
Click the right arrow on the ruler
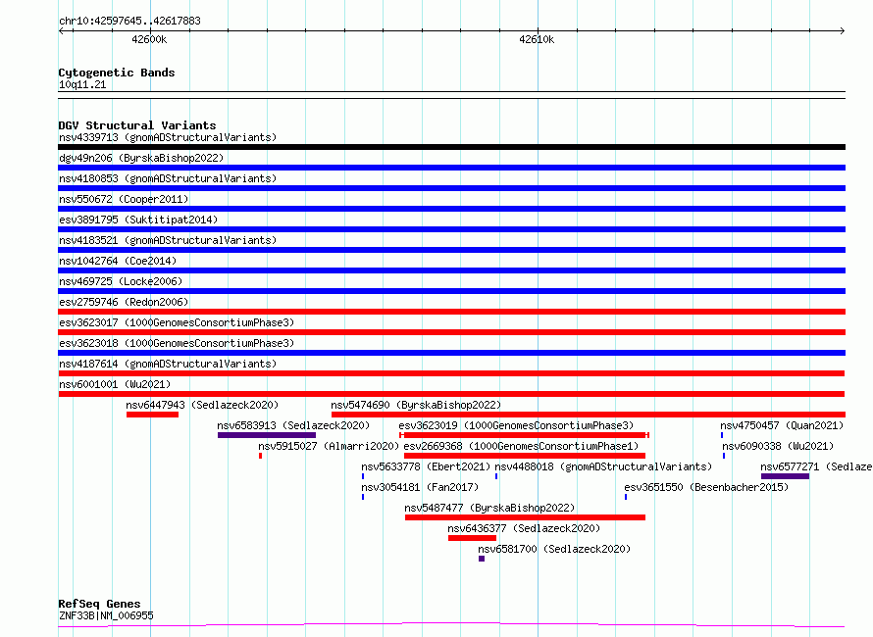pyautogui.click(x=842, y=30)
